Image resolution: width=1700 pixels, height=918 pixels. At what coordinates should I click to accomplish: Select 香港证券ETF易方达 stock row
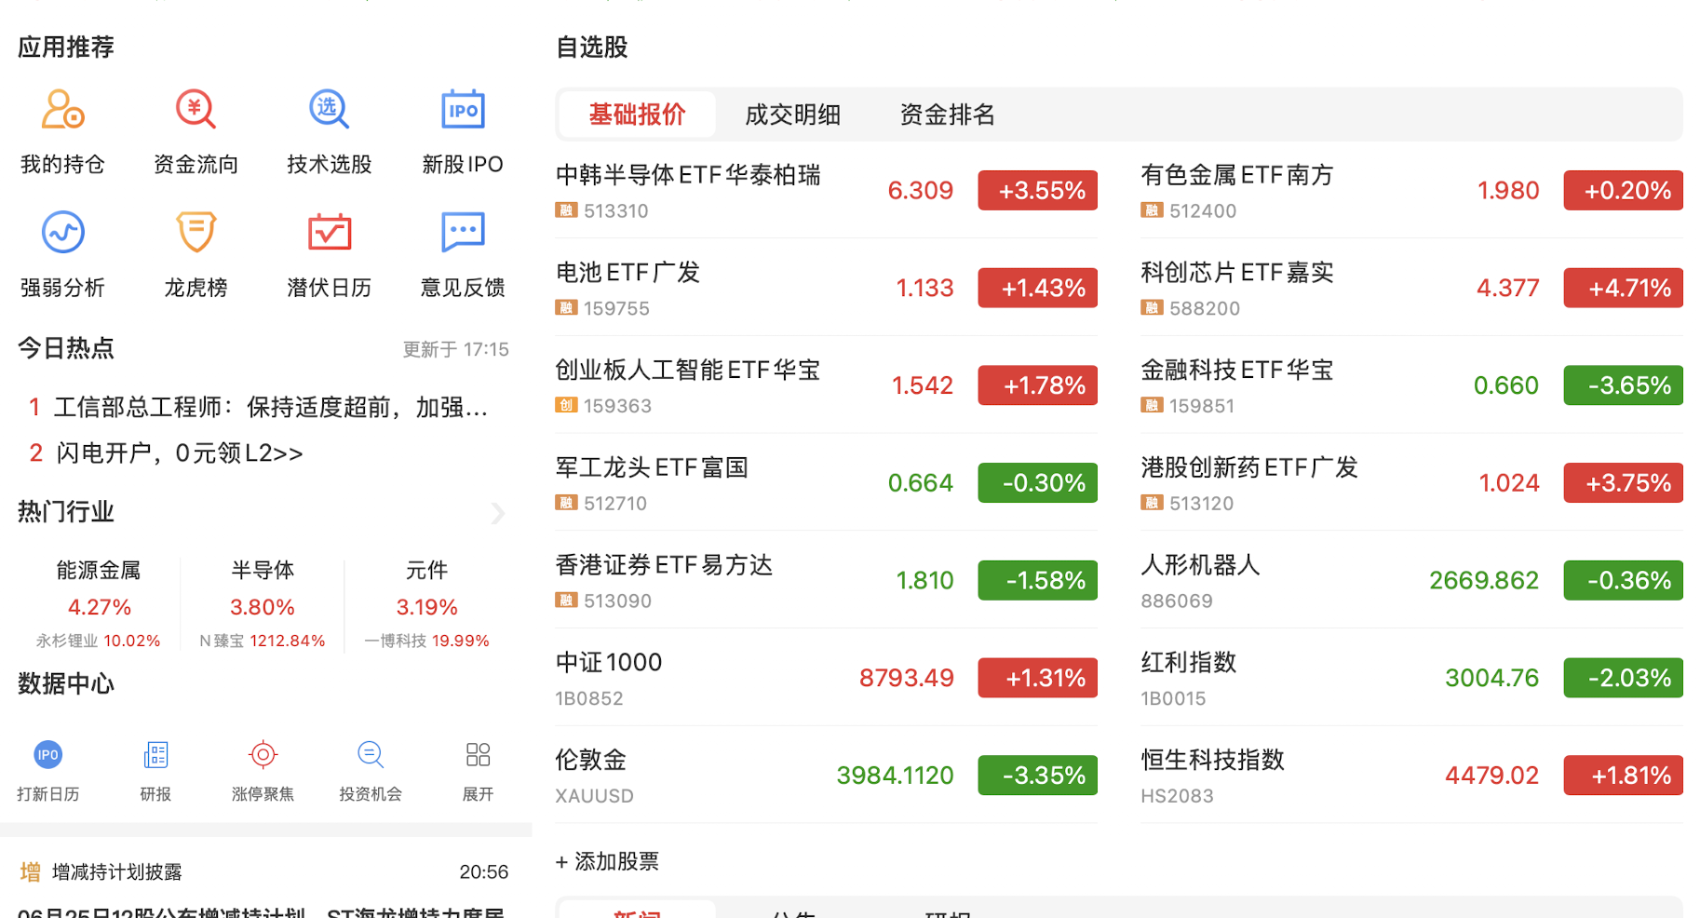coord(826,580)
